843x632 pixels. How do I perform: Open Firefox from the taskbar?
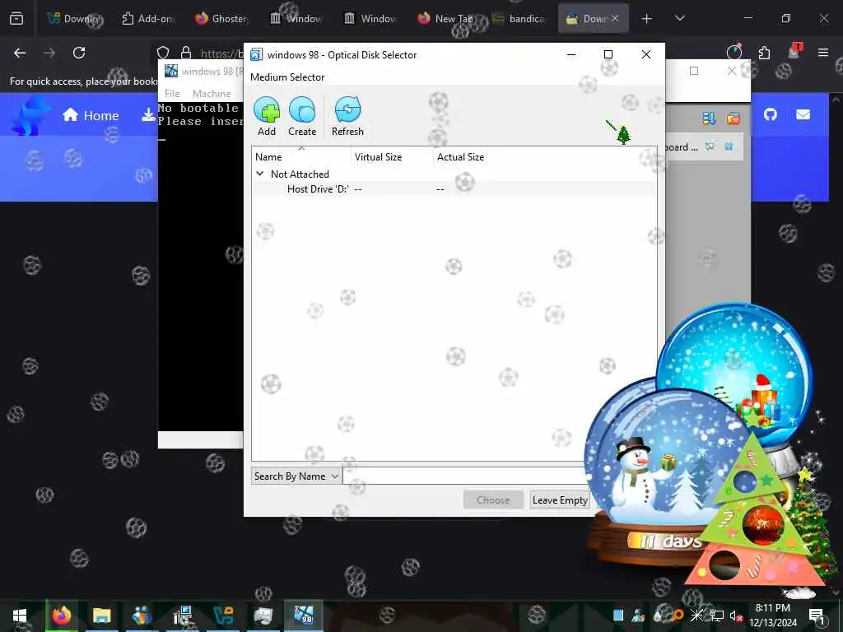(x=62, y=616)
